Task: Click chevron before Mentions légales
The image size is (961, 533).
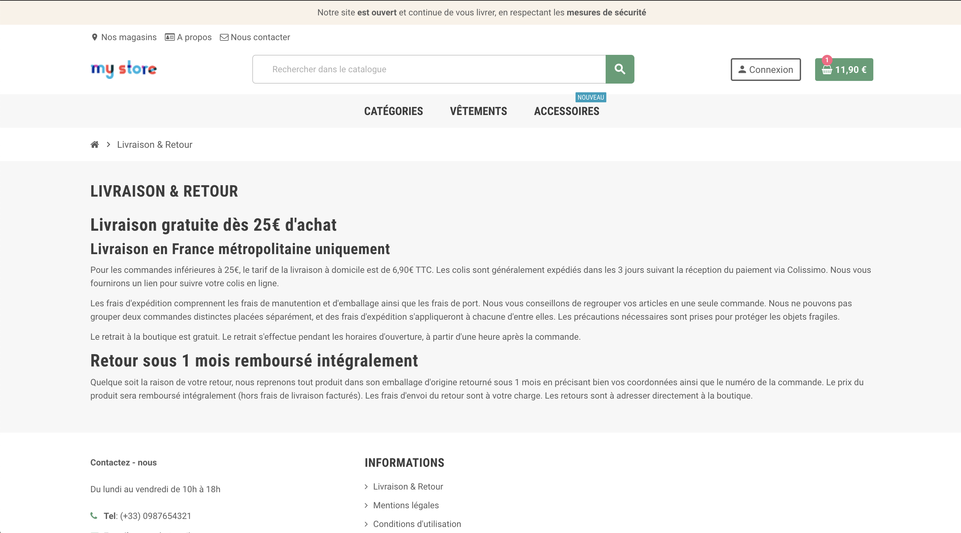Action: 366,506
